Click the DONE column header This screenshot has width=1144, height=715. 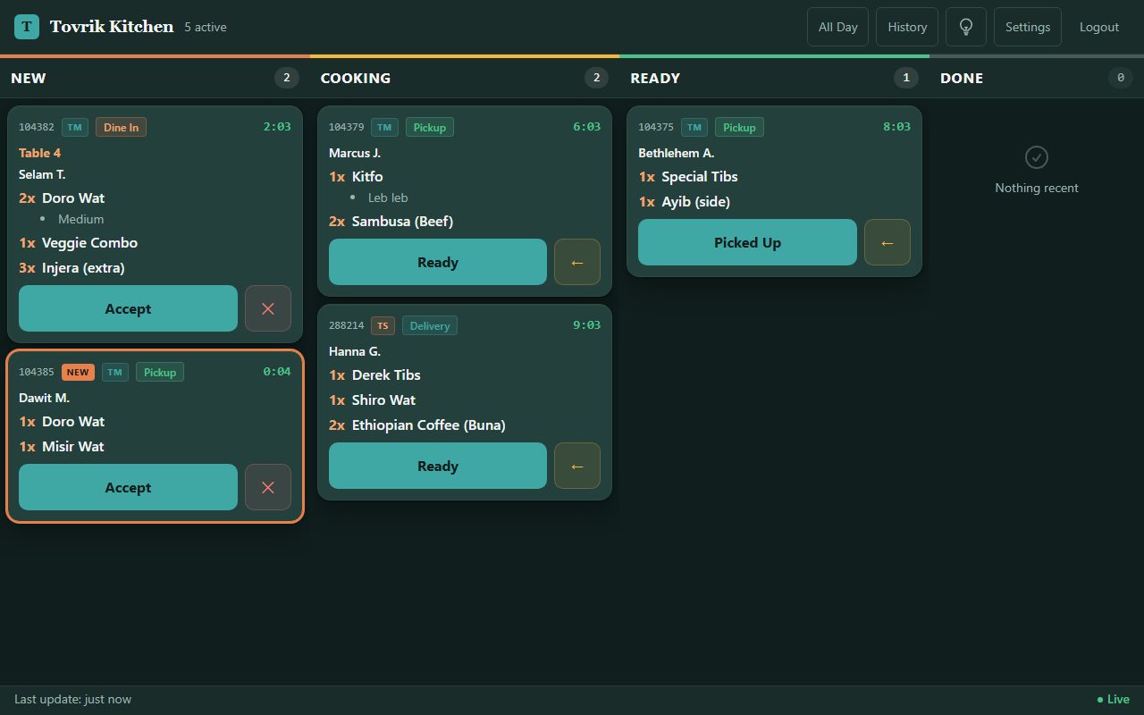[x=962, y=78]
